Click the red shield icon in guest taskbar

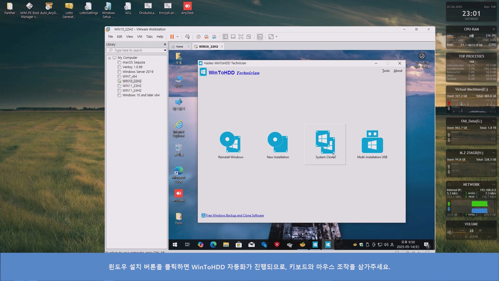pos(277,245)
